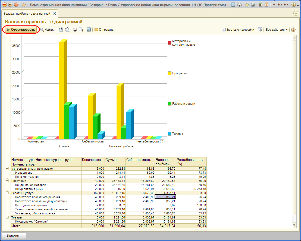Open the 1C main menu logo button

[x=4, y=5]
